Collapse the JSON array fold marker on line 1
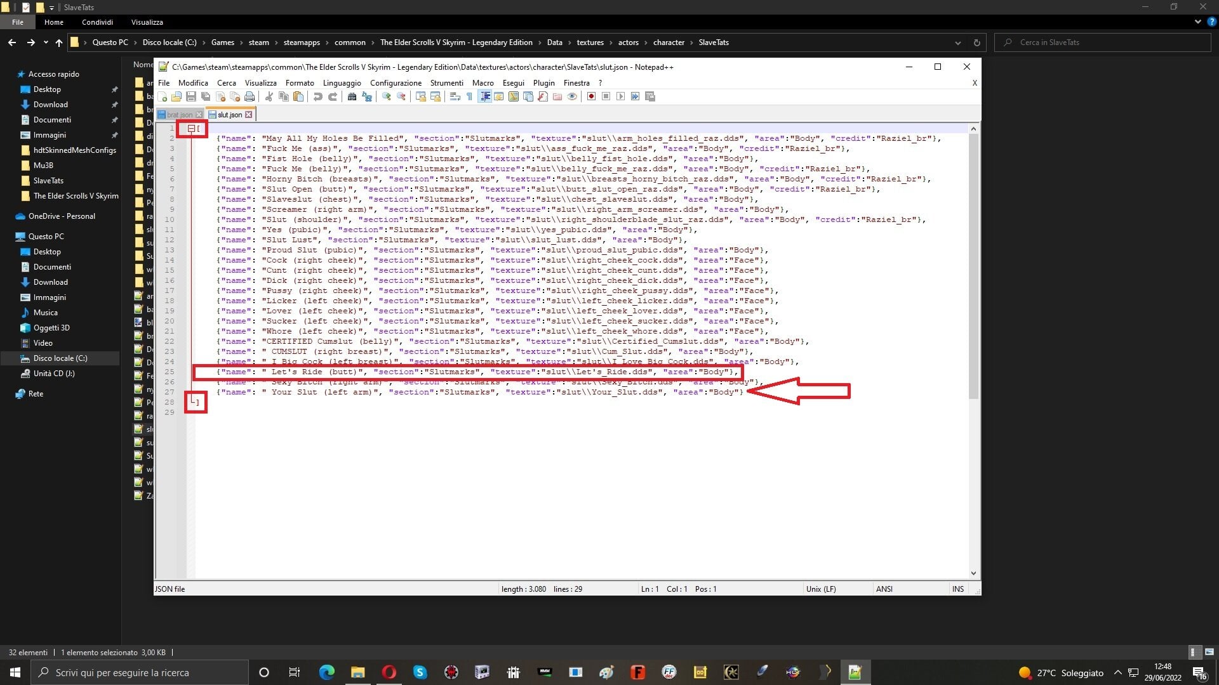Screen dimensions: 1219x685 (190, 129)
